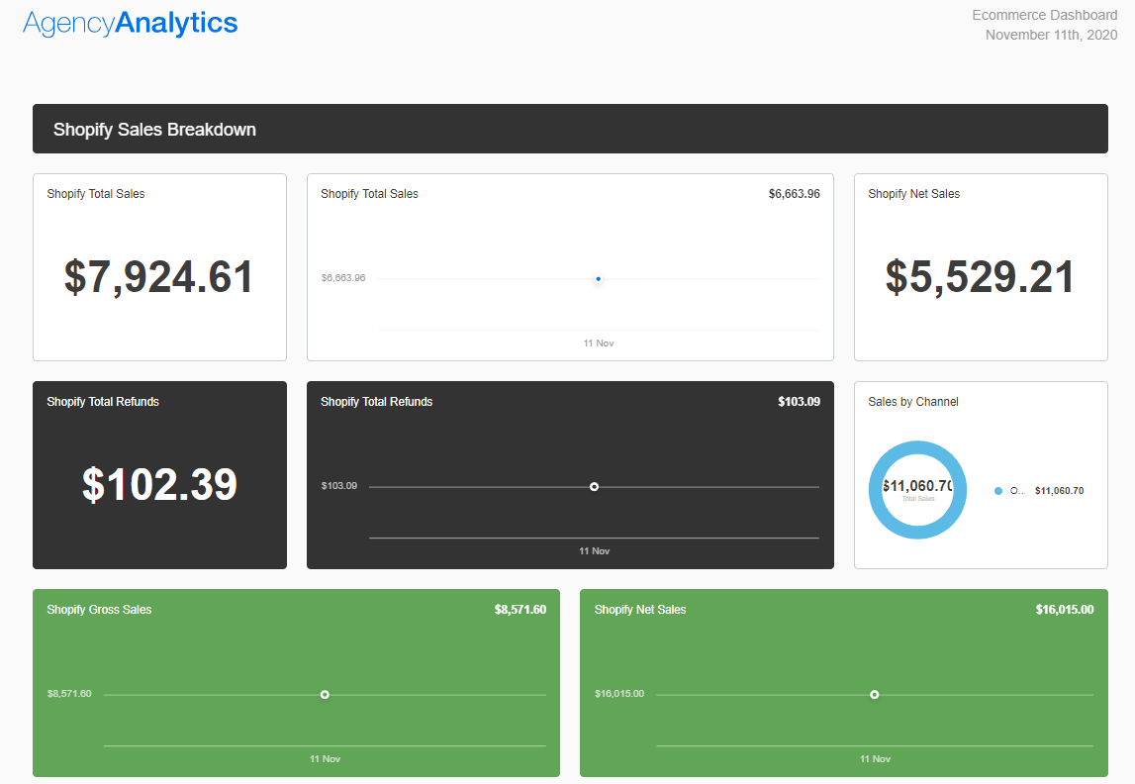Click the Sales by Channel card title

pos(912,402)
